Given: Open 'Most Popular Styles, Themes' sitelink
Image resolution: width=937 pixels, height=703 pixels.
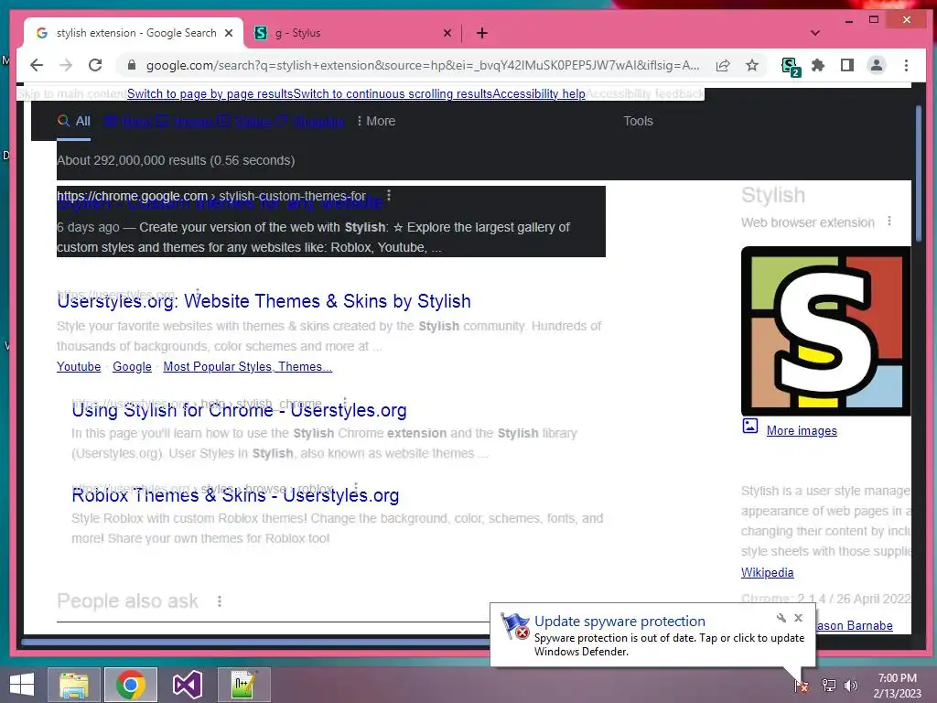Looking at the screenshot, I should (x=247, y=366).
